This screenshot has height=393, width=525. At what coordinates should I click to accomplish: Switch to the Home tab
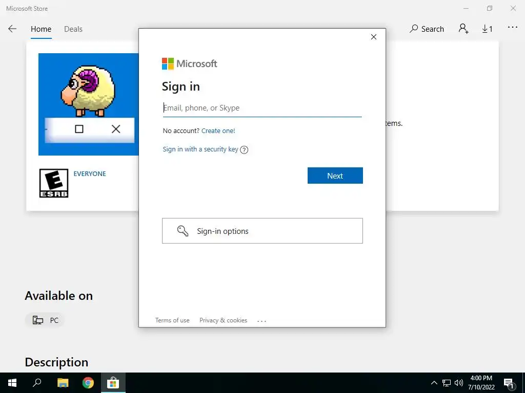point(41,29)
